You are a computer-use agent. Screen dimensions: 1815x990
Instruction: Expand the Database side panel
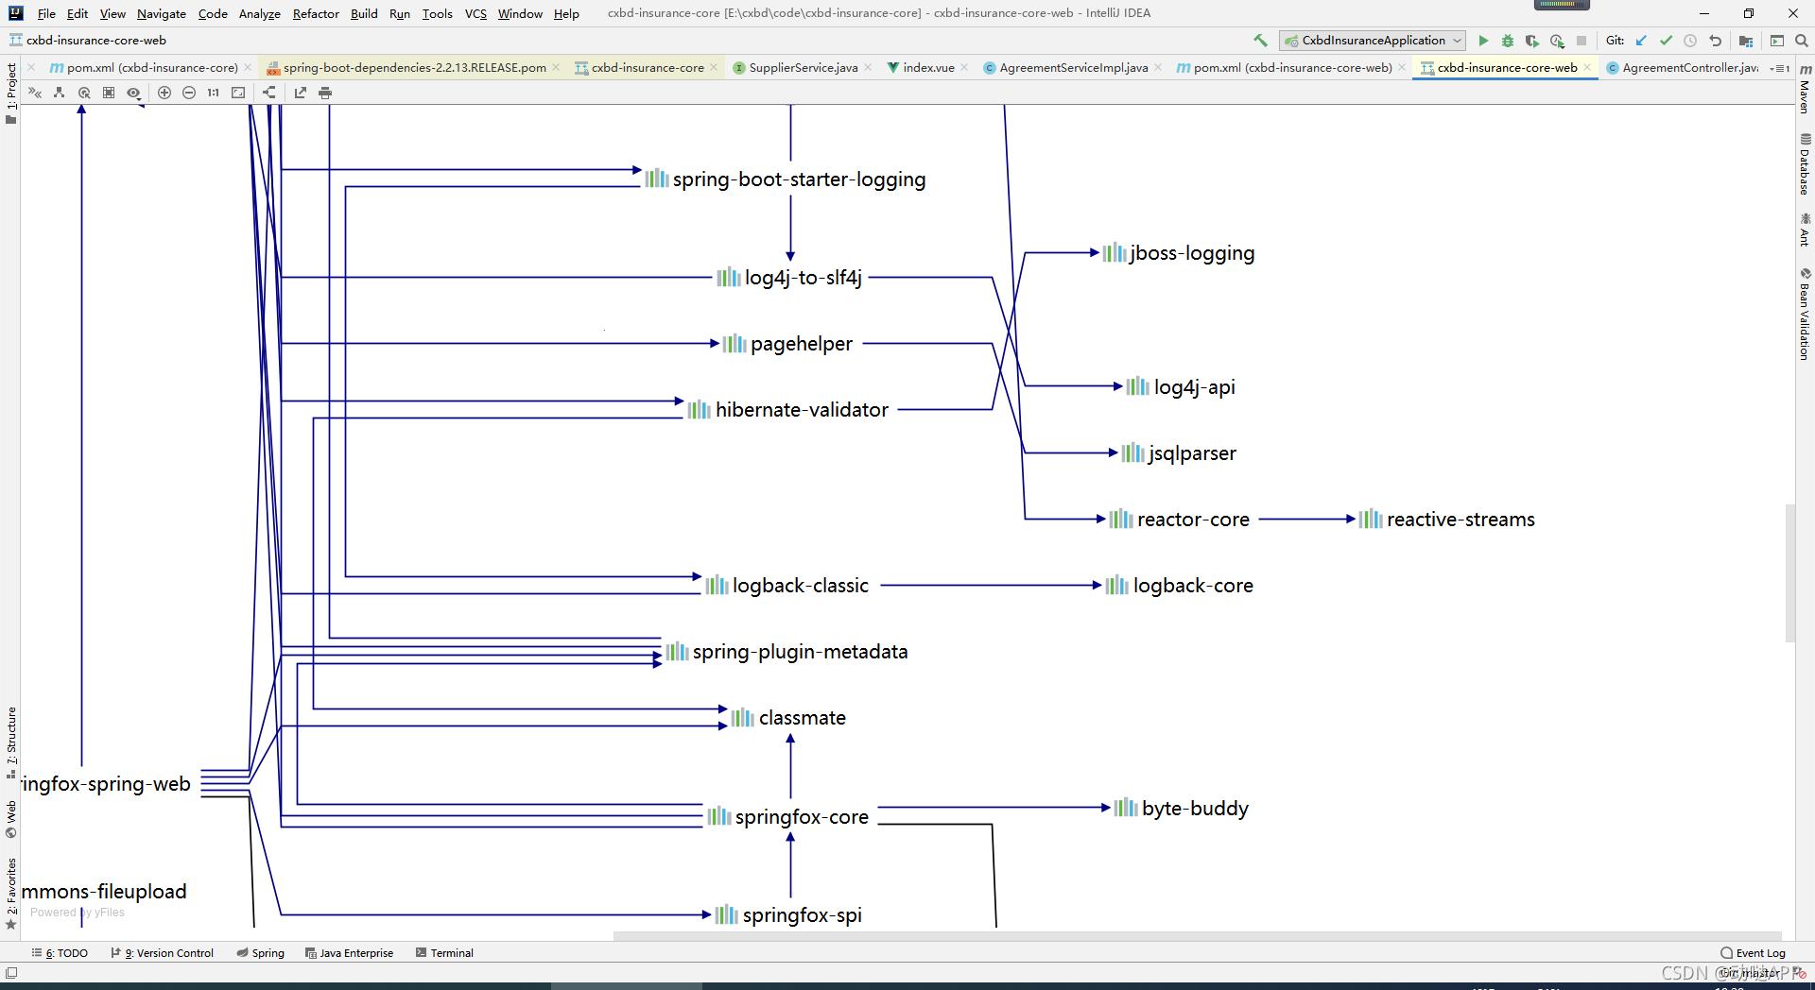pyautogui.click(x=1805, y=164)
